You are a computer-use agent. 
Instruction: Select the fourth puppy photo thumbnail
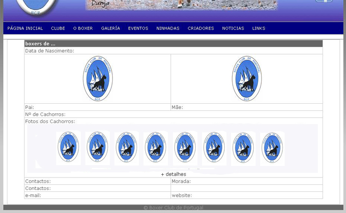[x=155, y=148]
